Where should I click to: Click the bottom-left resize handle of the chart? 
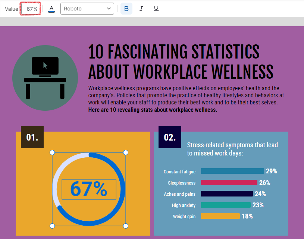tap(52, 226)
